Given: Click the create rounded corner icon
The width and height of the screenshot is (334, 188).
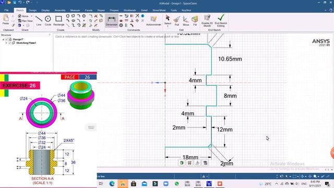Looking at the screenshot, I should (x=90, y=16).
